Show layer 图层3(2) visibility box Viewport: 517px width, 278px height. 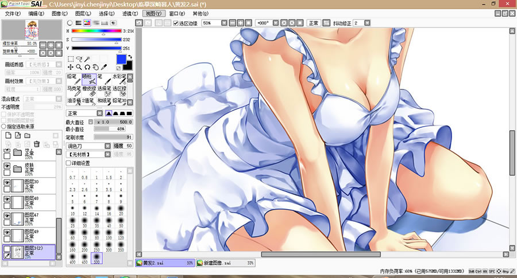pyautogui.click(x=7, y=249)
